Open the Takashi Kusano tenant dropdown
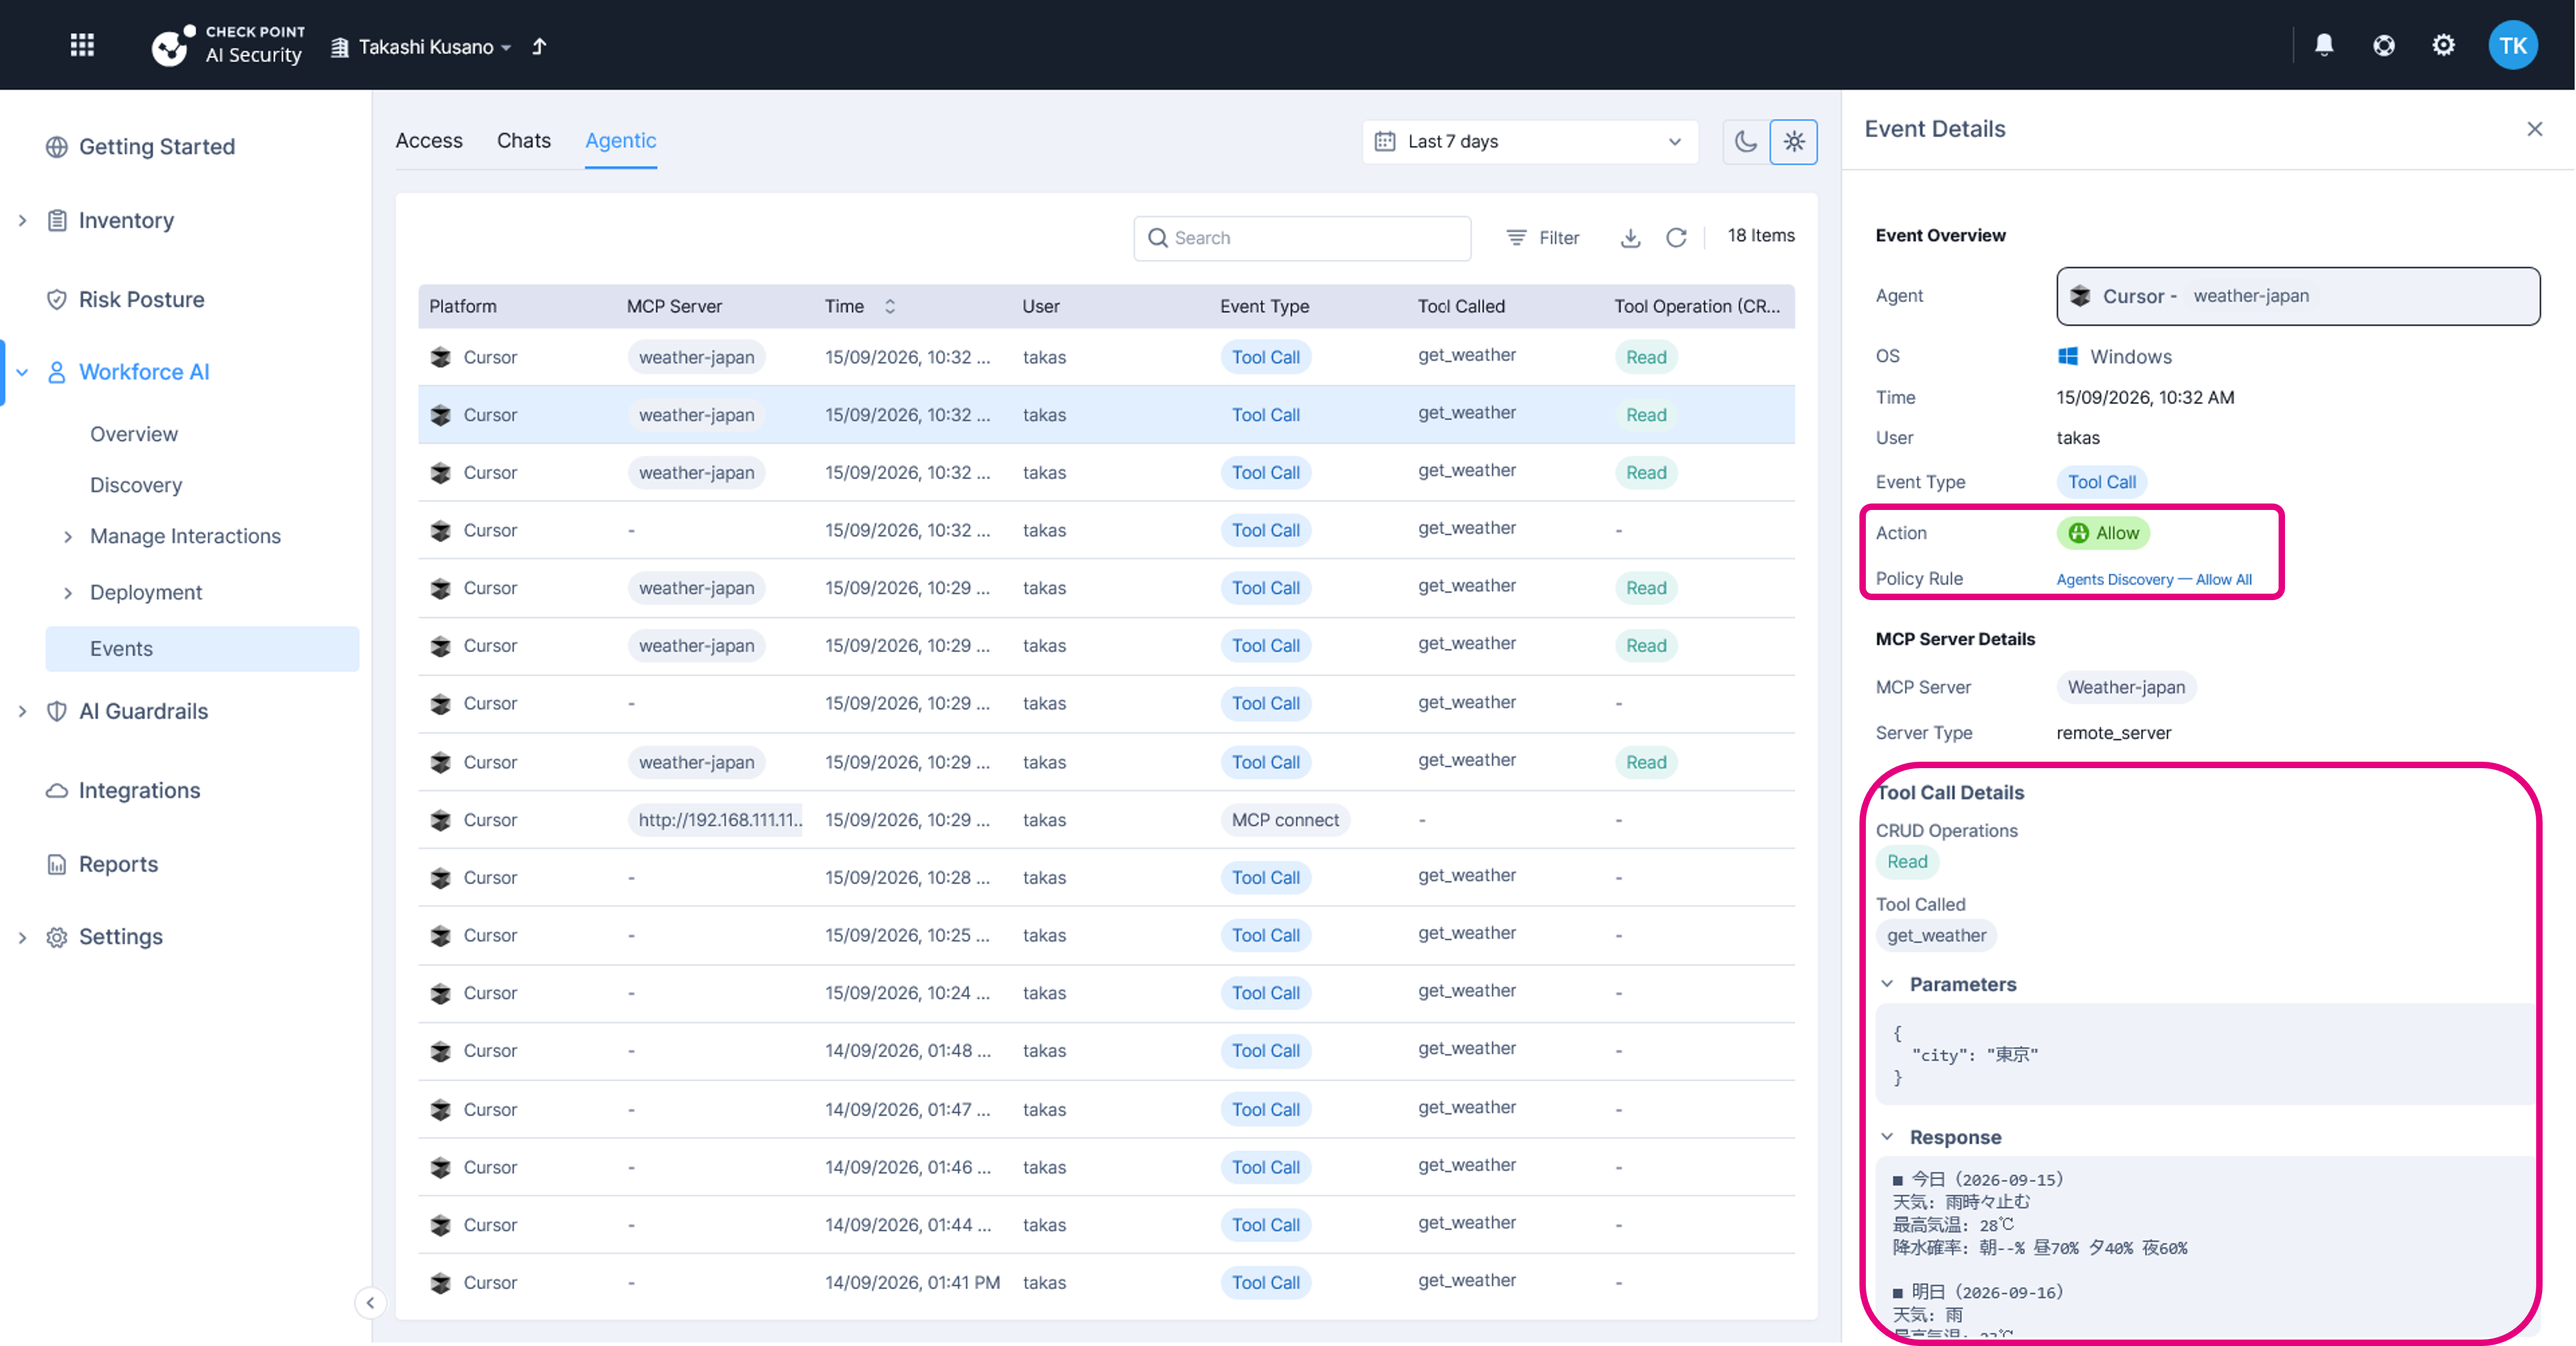The width and height of the screenshot is (2576, 1346). [421, 46]
